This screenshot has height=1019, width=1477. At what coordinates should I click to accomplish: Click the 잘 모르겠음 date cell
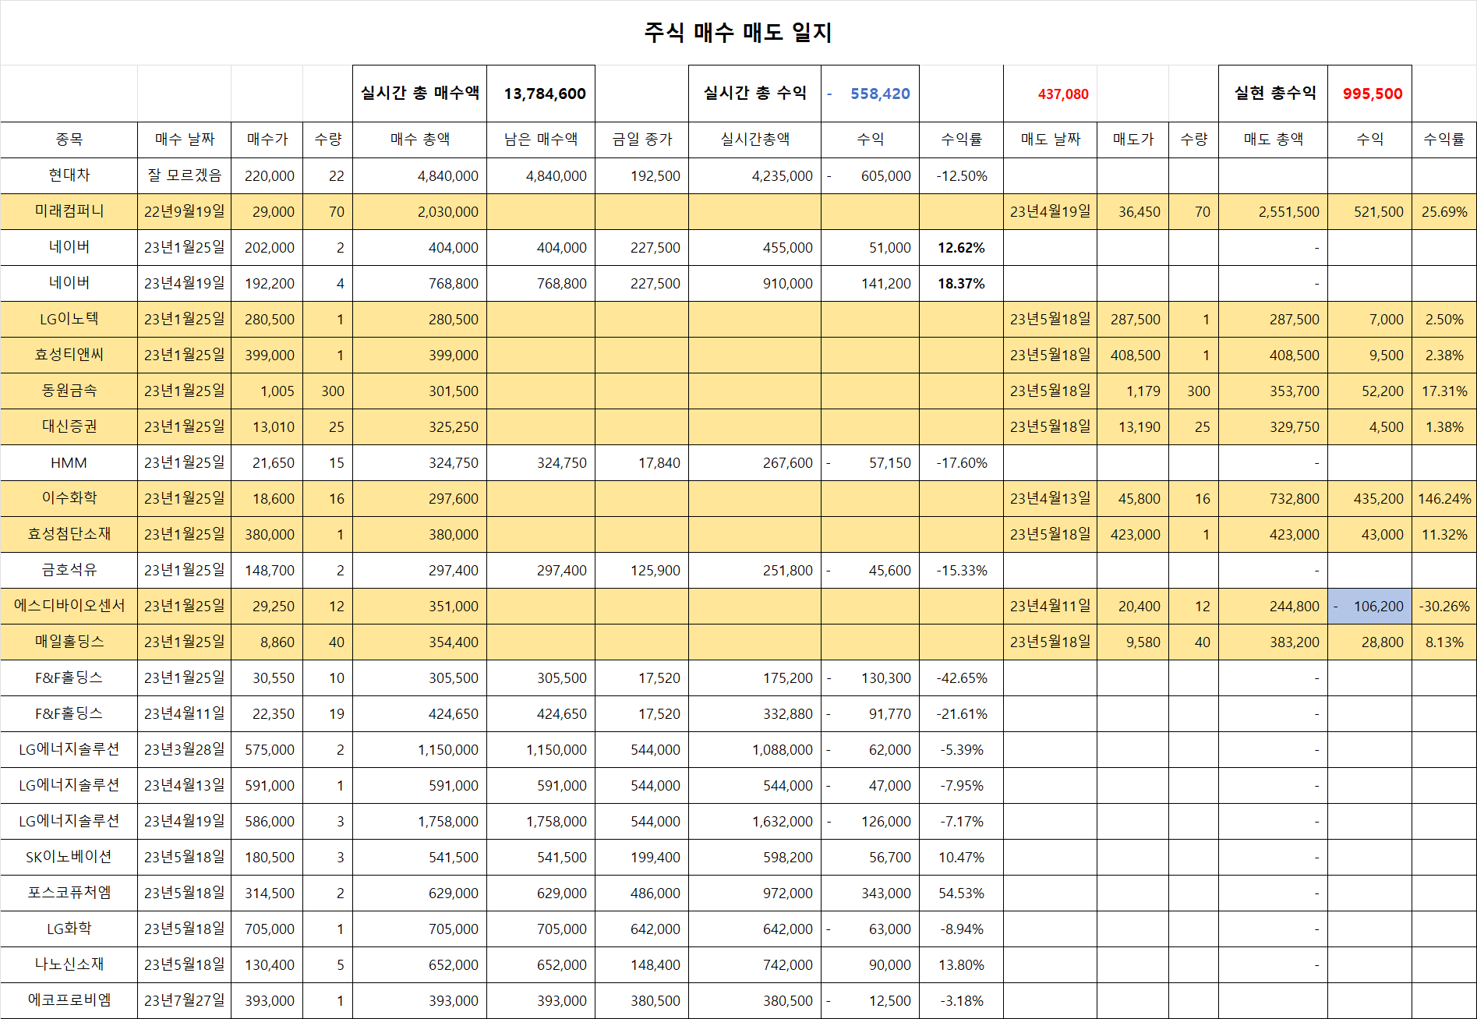184,175
